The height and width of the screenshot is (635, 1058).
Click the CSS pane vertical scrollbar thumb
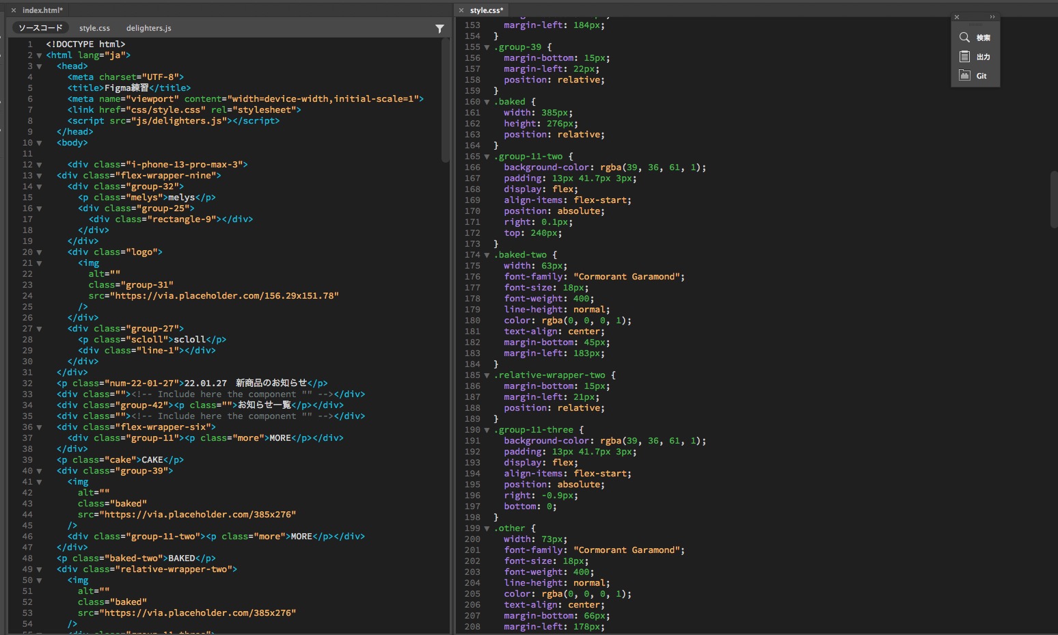coord(1054,199)
